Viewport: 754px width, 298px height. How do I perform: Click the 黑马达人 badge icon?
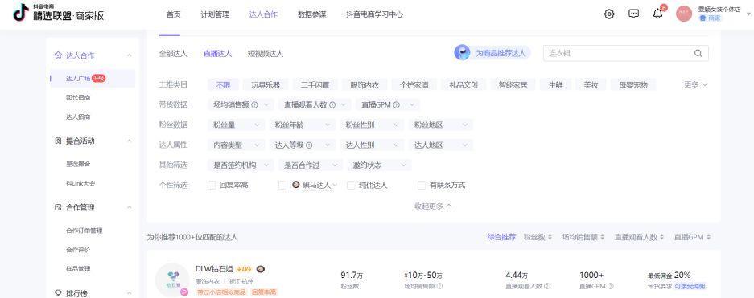click(296, 185)
